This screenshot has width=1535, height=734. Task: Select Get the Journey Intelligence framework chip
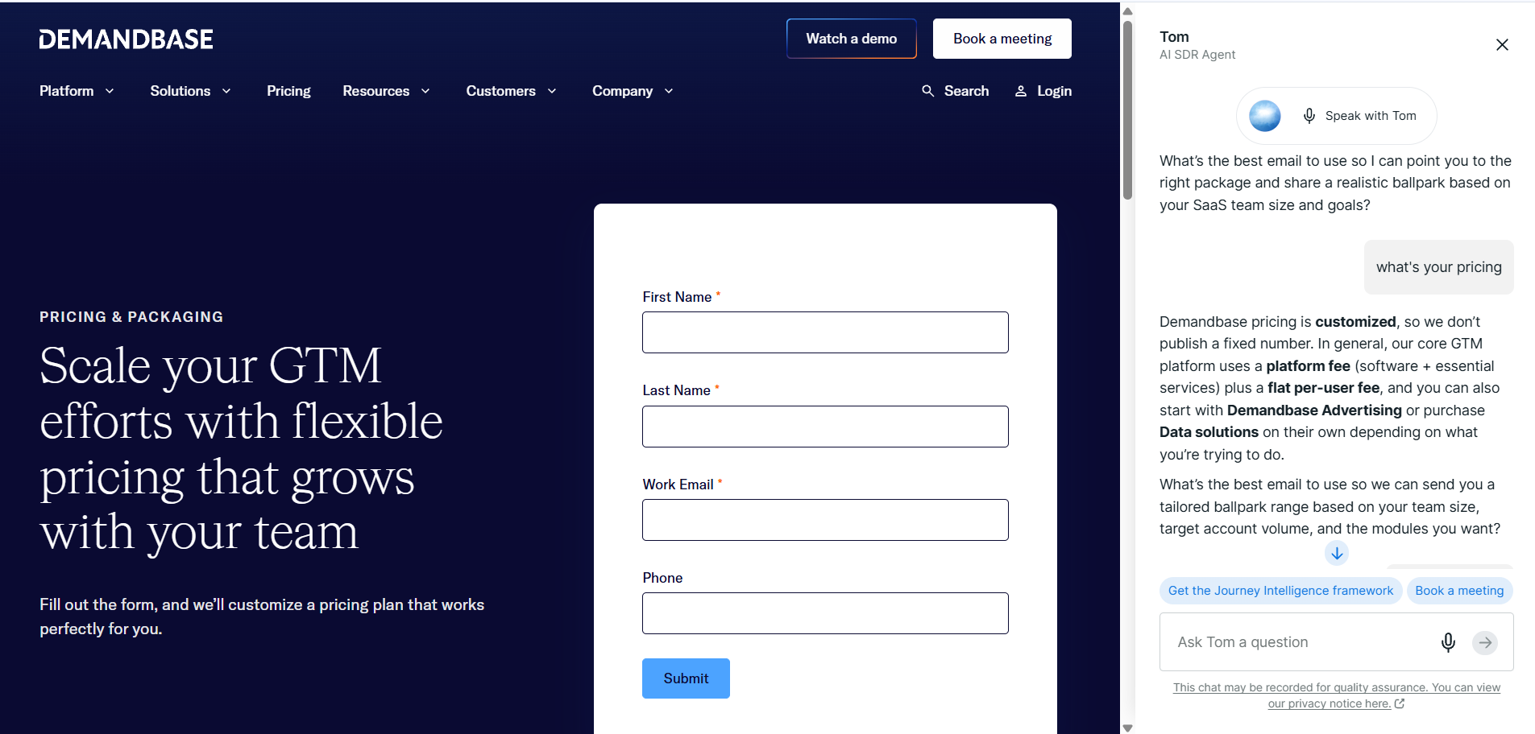(x=1280, y=591)
